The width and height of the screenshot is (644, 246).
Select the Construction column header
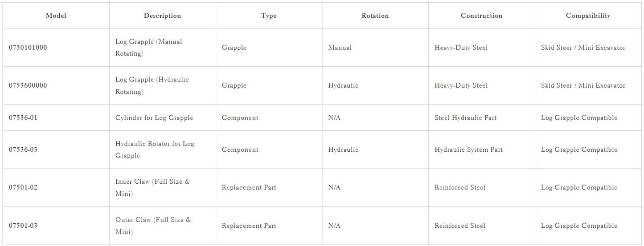click(482, 16)
